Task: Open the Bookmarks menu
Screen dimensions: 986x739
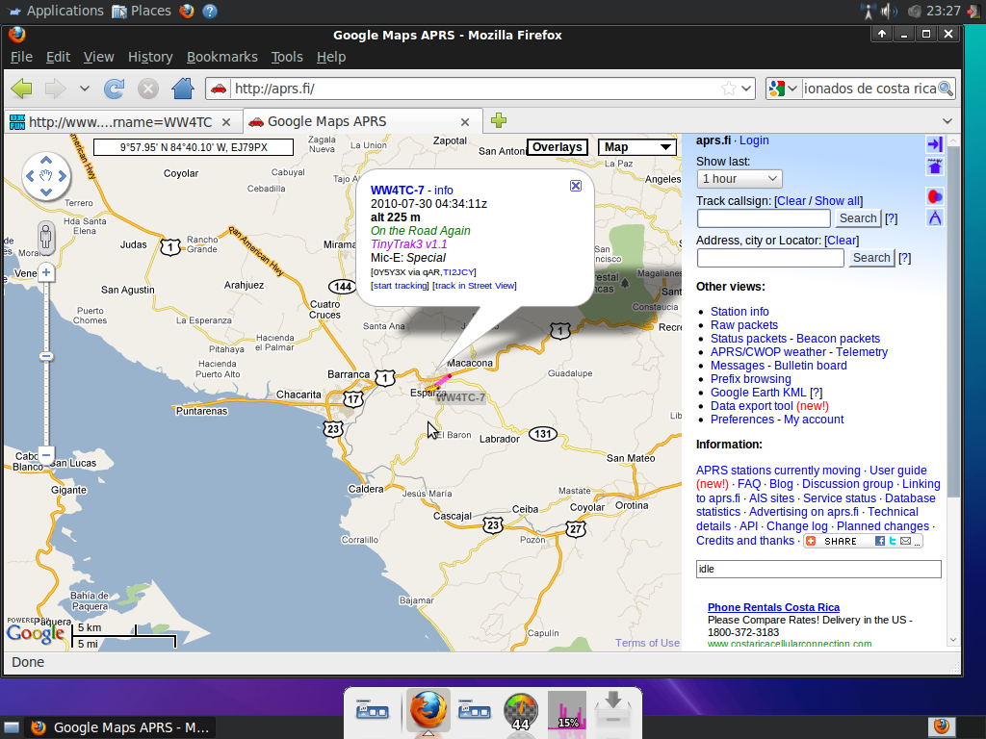Action: click(222, 57)
